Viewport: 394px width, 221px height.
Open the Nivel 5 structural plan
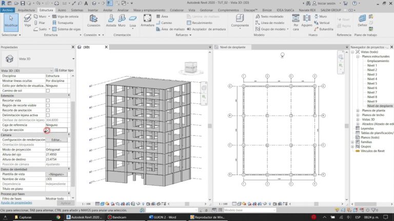(372, 83)
